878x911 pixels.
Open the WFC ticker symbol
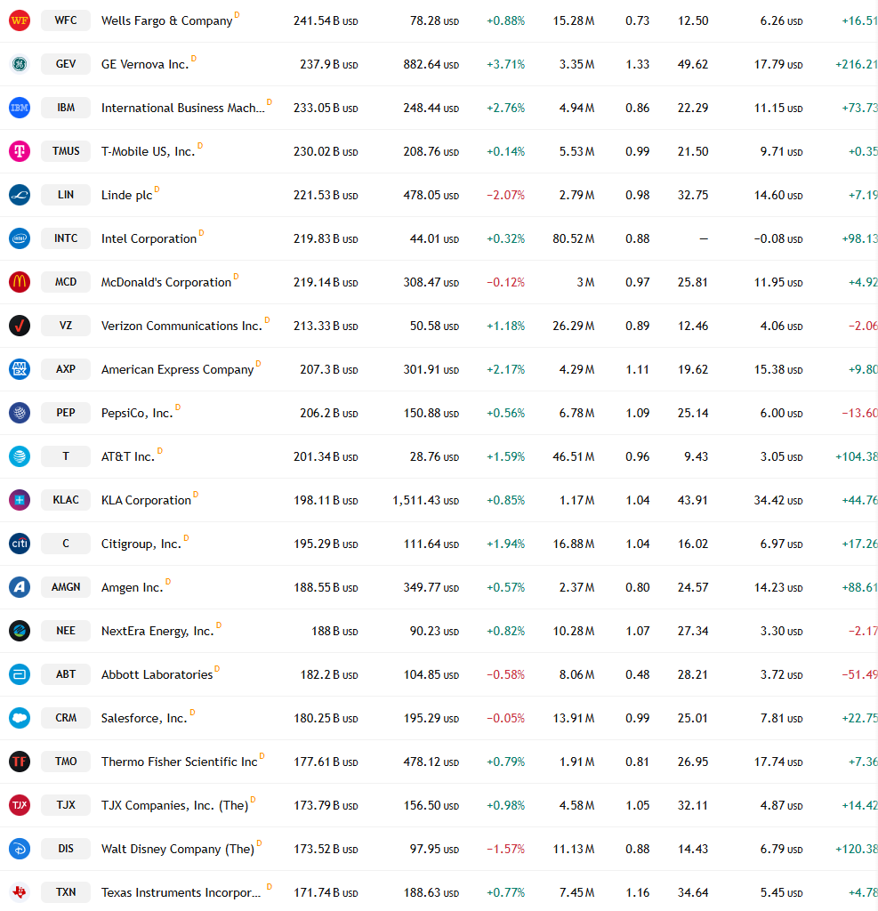click(66, 20)
